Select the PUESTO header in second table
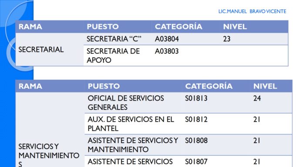The height and width of the screenshot is (167, 303). coord(104,86)
